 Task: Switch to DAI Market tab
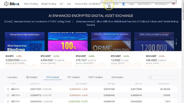tap(117, 77)
